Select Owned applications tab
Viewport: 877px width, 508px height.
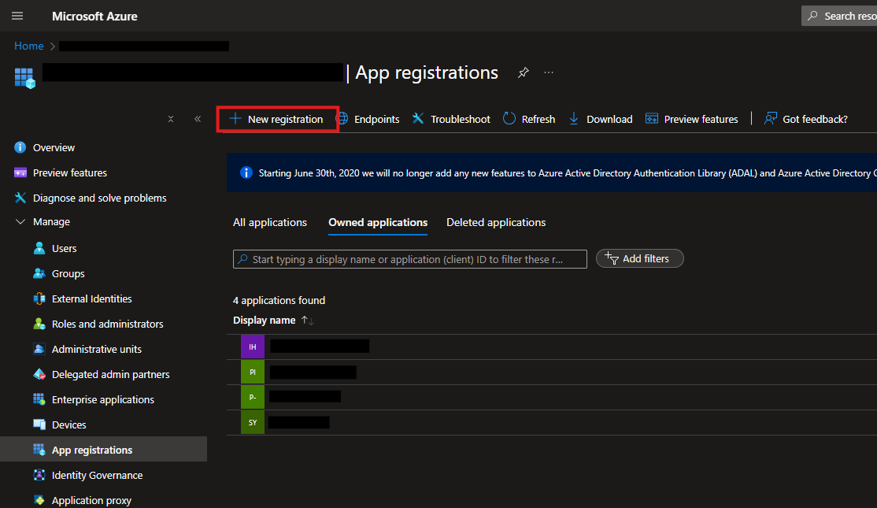click(378, 222)
